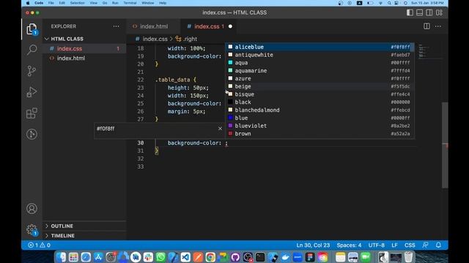
Task: Click the feedback icon in status bar
Action: click(x=425, y=245)
